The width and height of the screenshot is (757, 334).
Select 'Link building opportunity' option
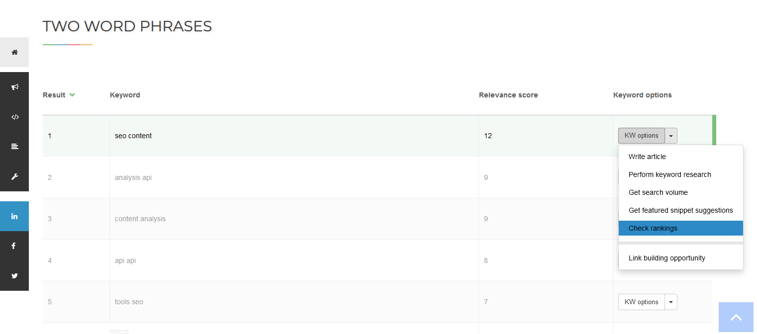coord(666,258)
